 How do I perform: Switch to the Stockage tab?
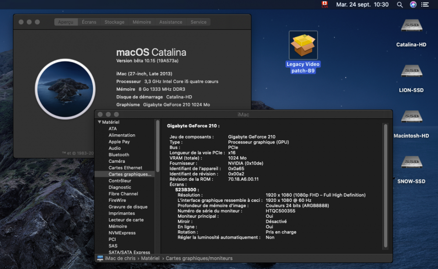point(114,22)
